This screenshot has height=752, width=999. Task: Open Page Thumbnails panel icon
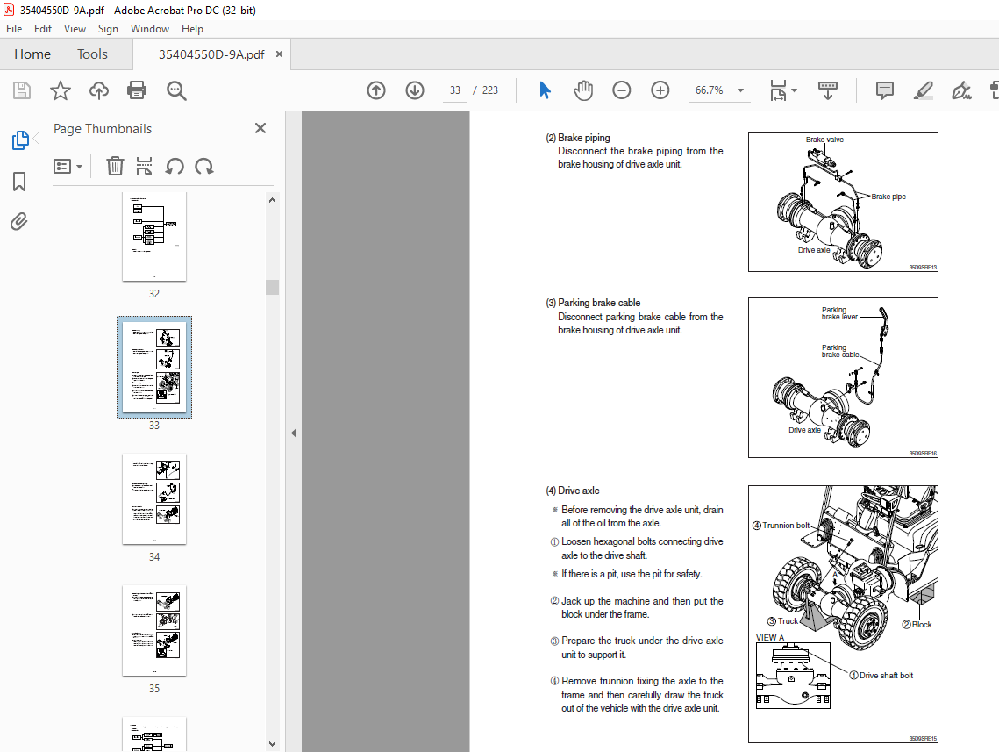tap(20, 140)
